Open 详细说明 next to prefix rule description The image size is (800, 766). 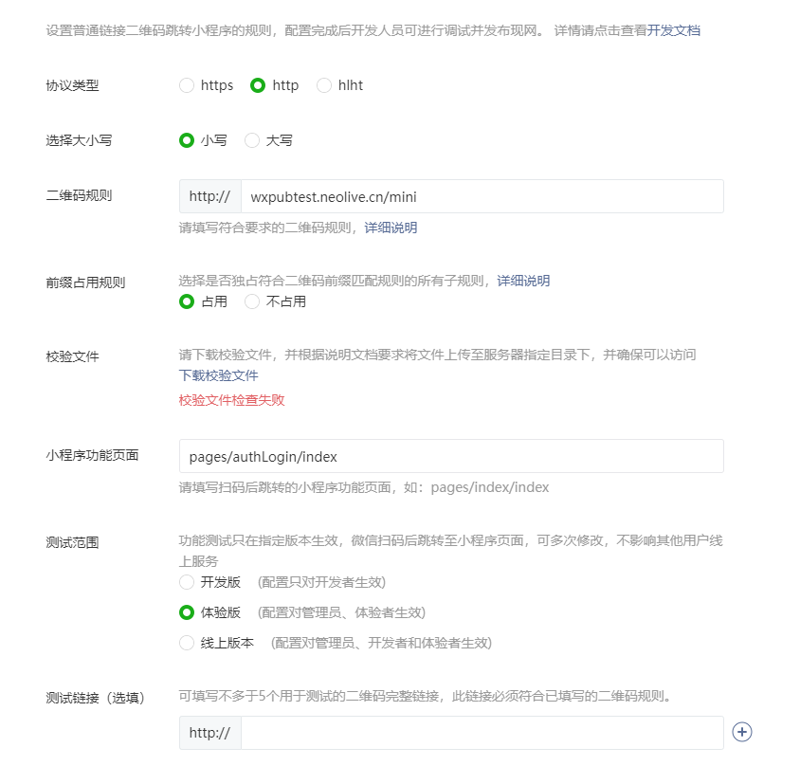click(x=523, y=281)
